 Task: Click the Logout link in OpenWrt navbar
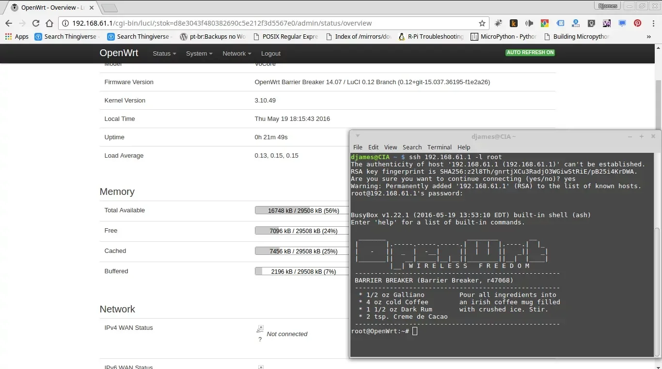(x=271, y=54)
